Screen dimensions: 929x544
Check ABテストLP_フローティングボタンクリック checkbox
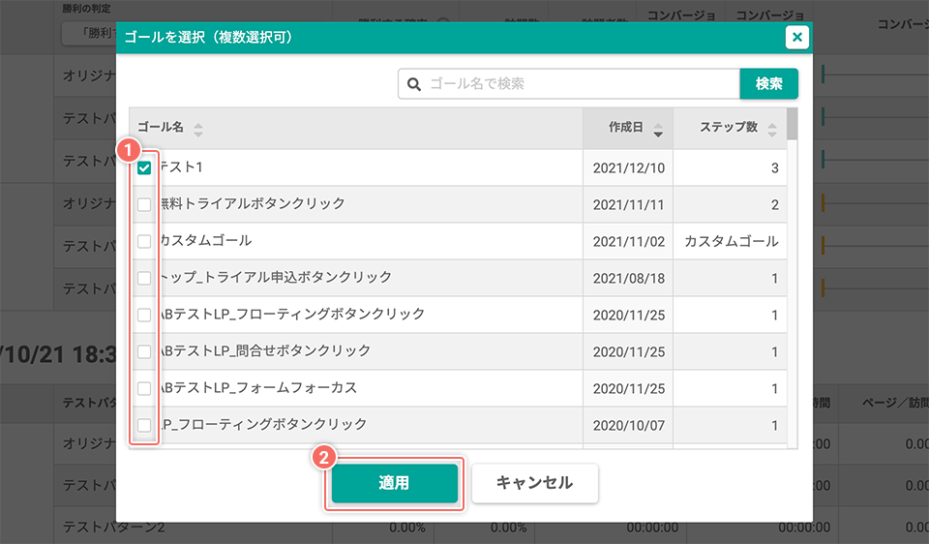click(x=144, y=315)
